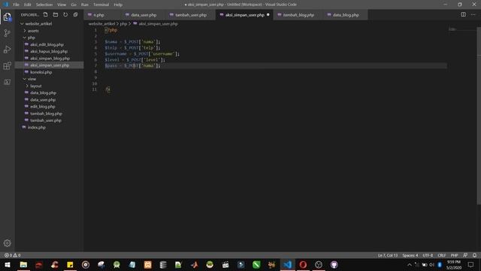Open the Windows Action Center
The width and height of the screenshot is (481, 271).
471,264
